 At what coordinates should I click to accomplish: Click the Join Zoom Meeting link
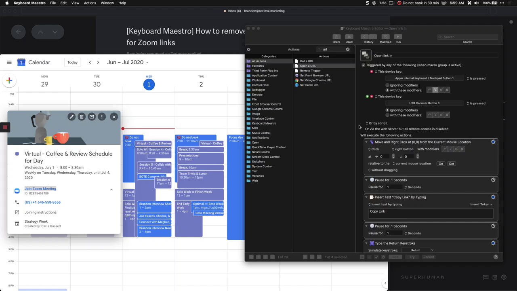click(x=40, y=189)
